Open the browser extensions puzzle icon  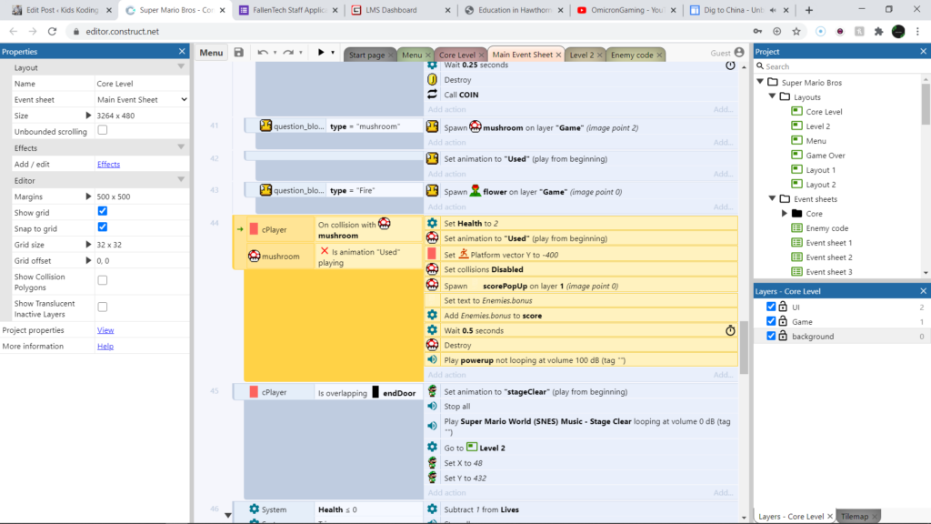pyautogui.click(x=879, y=32)
